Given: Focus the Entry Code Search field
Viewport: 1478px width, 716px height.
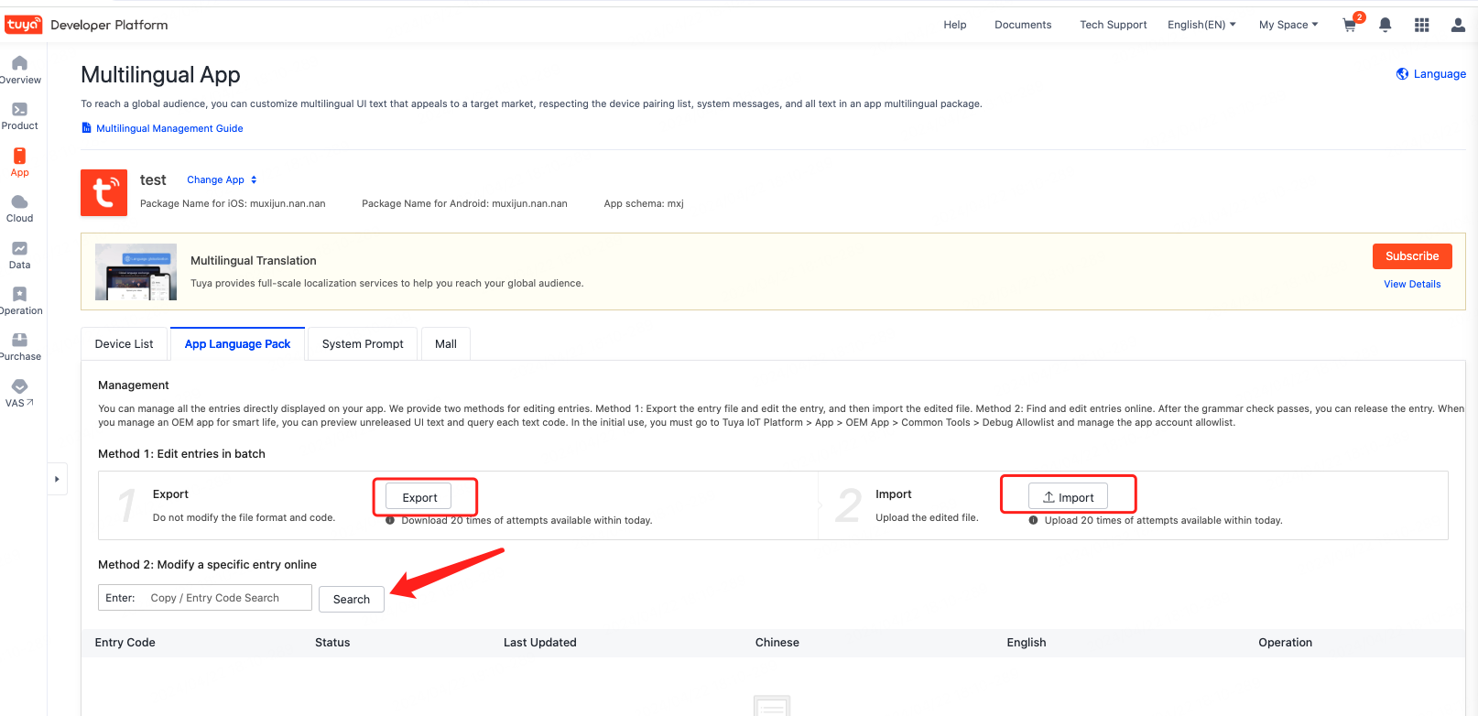Looking at the screenshot, I should click(205, 598).
